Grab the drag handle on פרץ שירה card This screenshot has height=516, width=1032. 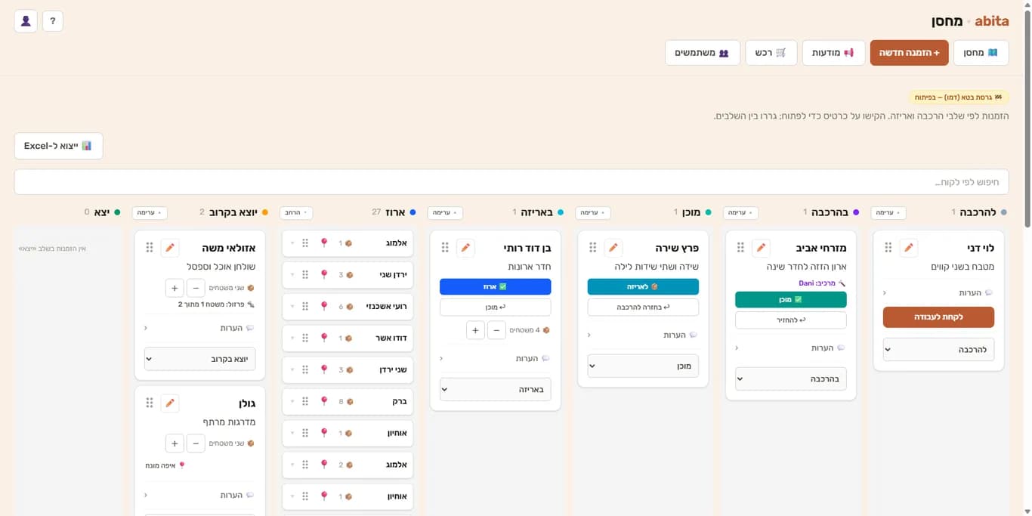(x=592, y=248)
